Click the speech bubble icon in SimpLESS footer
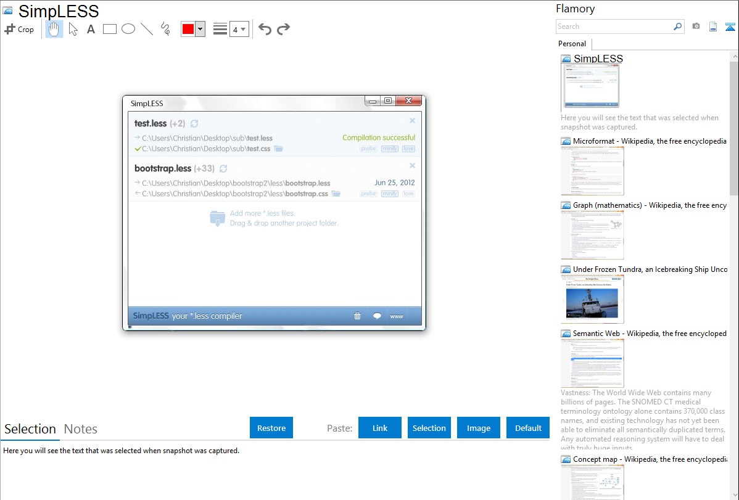 point(377,316)
